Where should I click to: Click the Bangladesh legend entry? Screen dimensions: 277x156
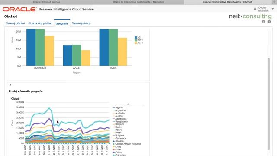[120, 121]
